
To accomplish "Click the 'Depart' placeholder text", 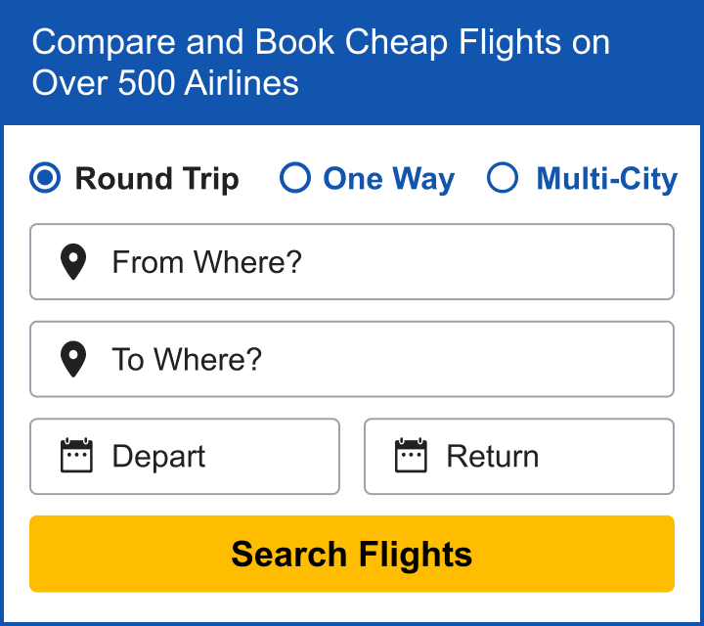I will pos(158,457).
